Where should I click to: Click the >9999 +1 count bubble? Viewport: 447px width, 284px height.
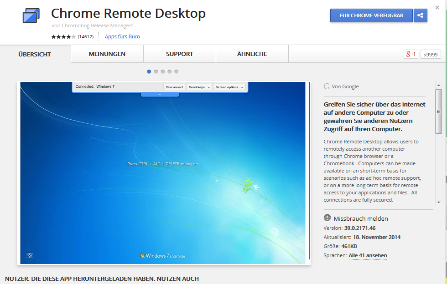click(x=431, y=54)
